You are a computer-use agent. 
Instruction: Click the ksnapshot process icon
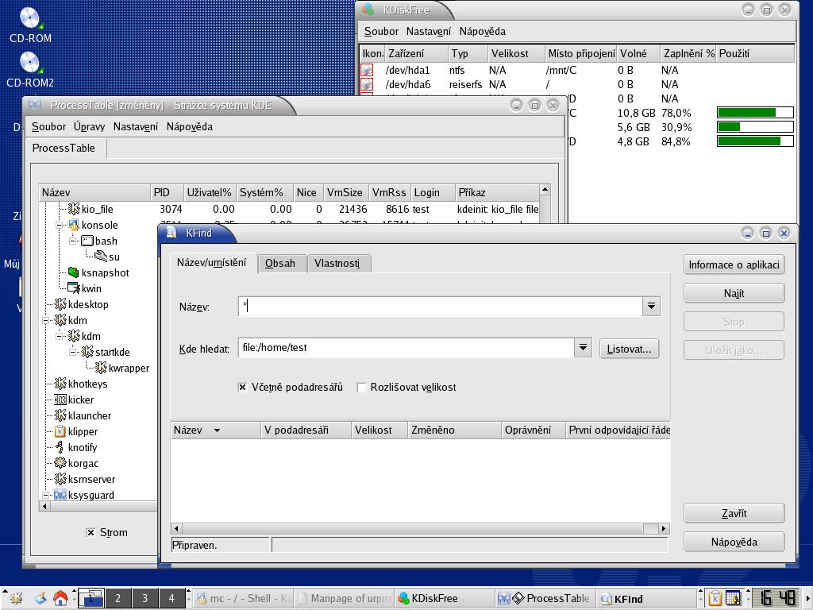pyautogui.click(x=74, y=272)
